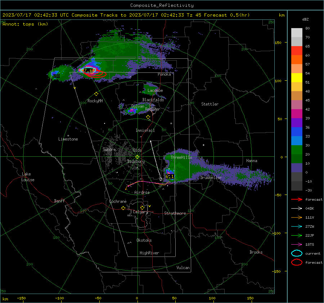Viewport: 324px width, 303px height.
Task: Click the cyan current ellipse legend symbol
Action: (x=297, y=253)
